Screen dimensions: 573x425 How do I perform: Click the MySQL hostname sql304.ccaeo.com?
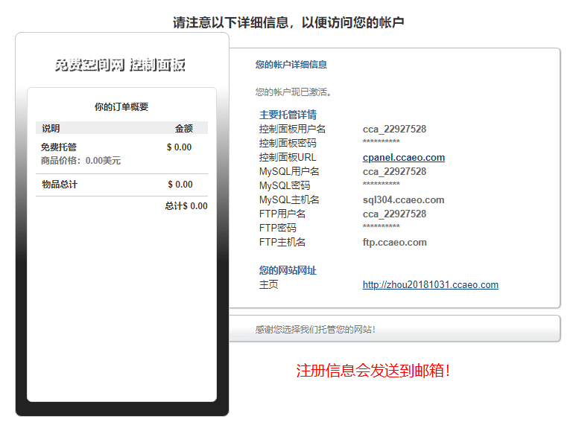click(403, 200)
